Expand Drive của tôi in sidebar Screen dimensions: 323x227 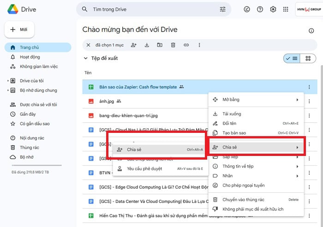[8, 81]
